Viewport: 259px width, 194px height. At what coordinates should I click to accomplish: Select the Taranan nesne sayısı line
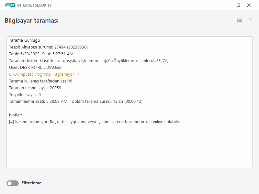[x=35, y=88]
